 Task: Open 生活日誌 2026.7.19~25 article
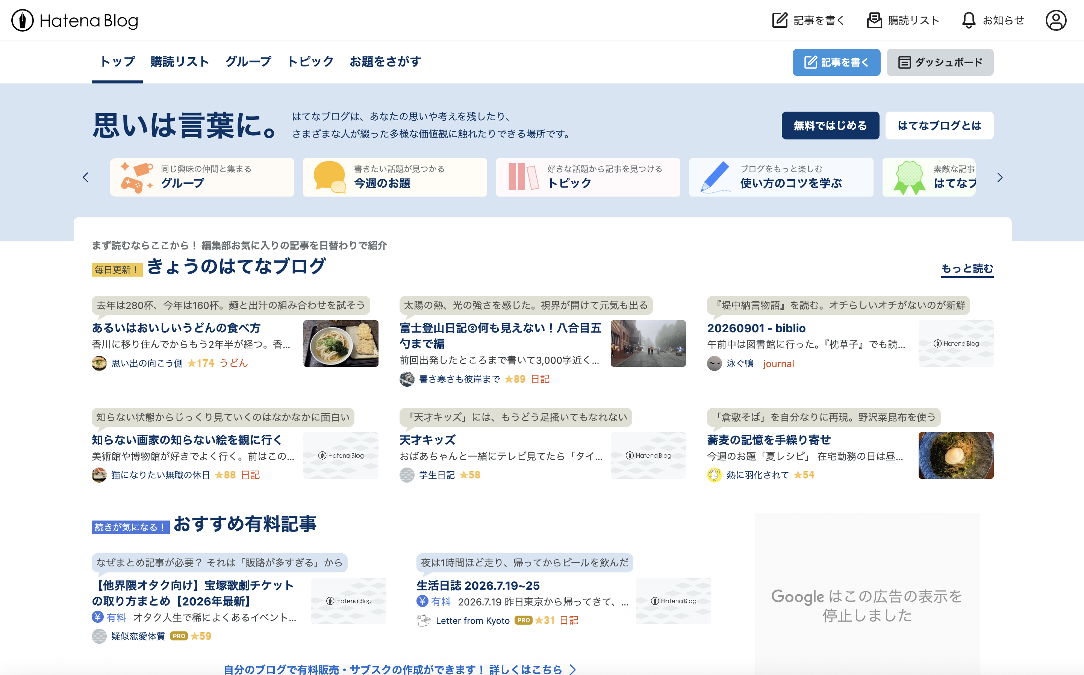478,585
